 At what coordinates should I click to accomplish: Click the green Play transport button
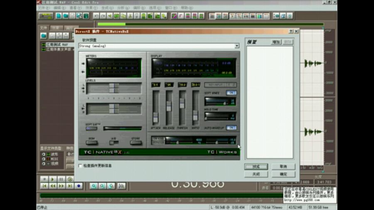[53, 179]
